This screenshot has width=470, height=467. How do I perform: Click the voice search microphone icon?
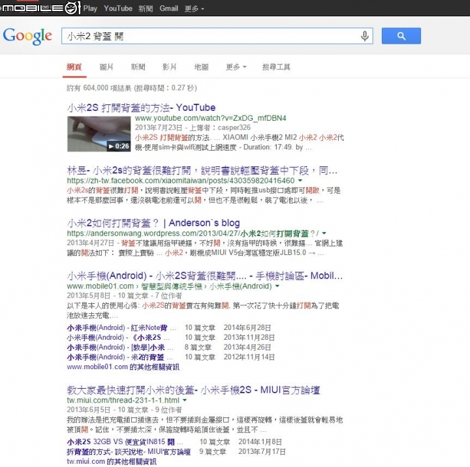(x=364, y=37)
